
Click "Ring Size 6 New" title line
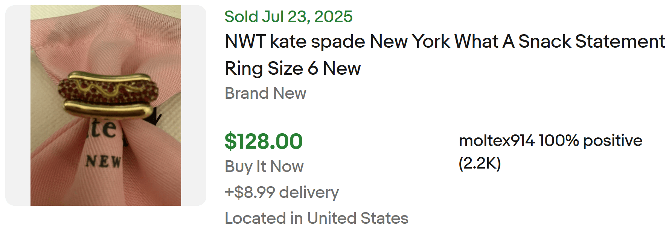(293, 68)
